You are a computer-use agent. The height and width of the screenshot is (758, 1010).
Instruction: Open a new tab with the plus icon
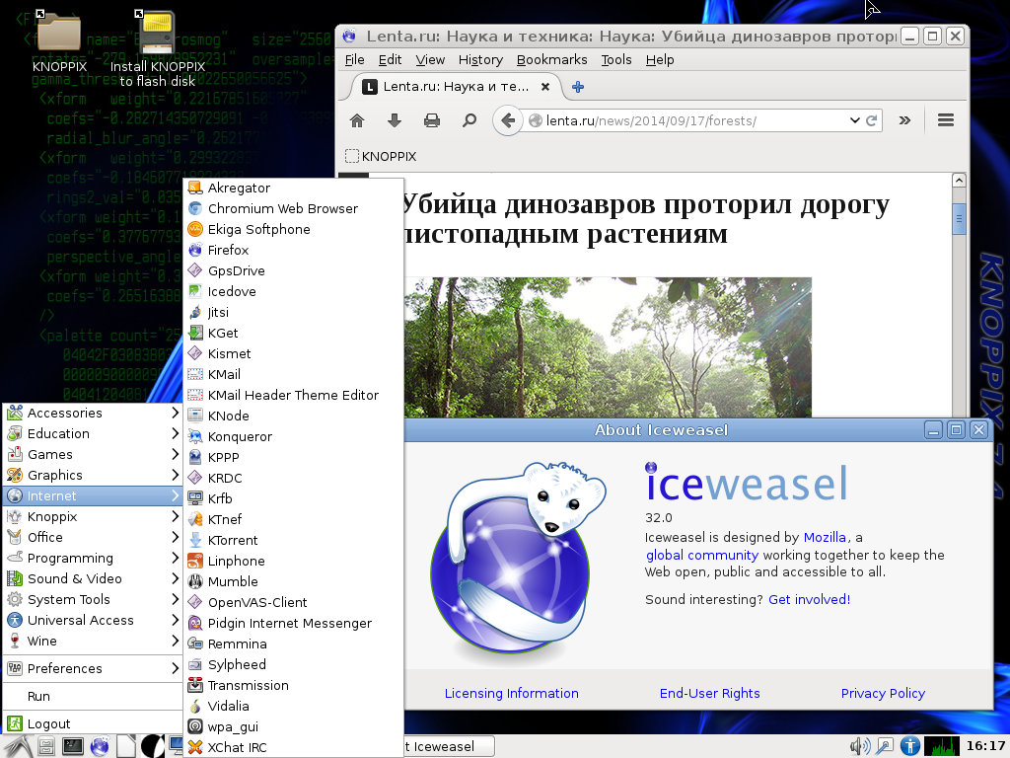point(578,87)
